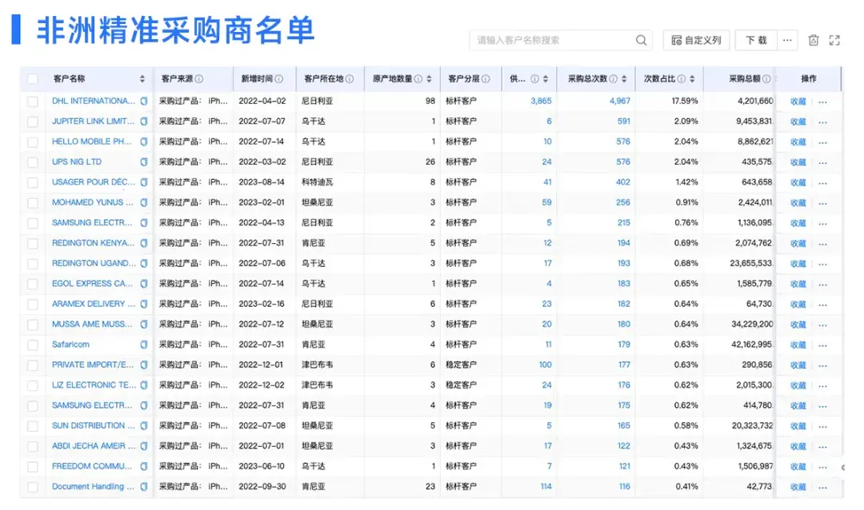Viewport: 864px width, 510px height.
Task: Sort by 采购总次数 column arrows
Action: click(624, 79)
